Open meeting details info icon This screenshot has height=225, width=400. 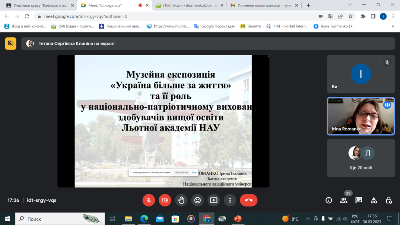[329, 200]
